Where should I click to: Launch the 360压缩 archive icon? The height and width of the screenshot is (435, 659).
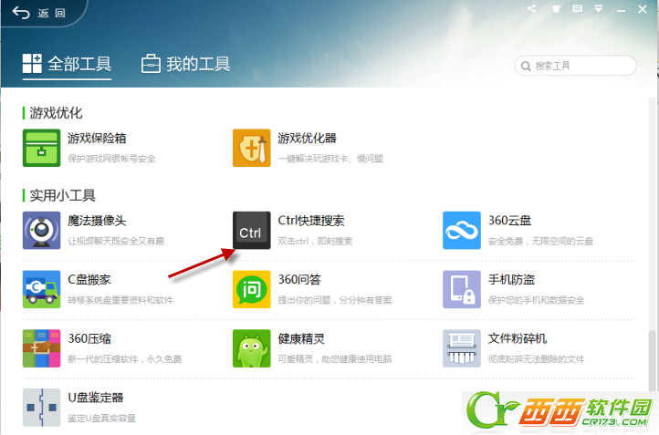[x=41, y=348]
